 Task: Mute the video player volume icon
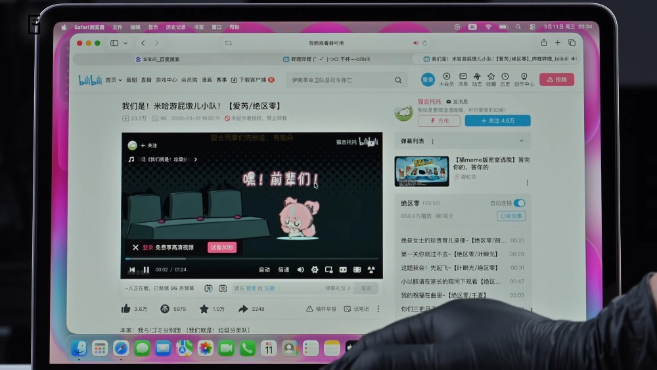pyautogui.click(x=300, y=269)
